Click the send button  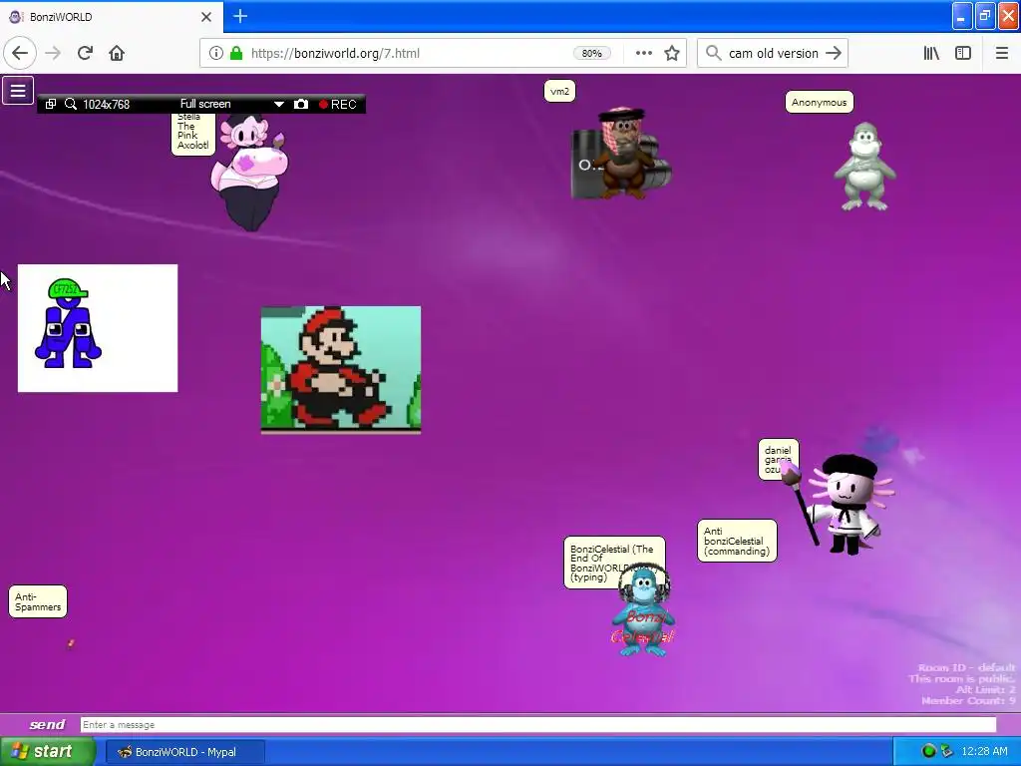tap(47, 724)
